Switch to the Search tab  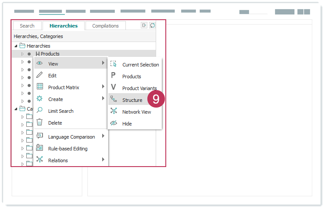[x=27, y=26]
